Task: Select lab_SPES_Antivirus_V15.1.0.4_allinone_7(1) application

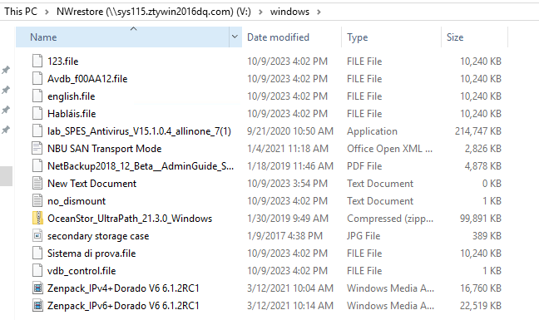Action: coord(139,131)
